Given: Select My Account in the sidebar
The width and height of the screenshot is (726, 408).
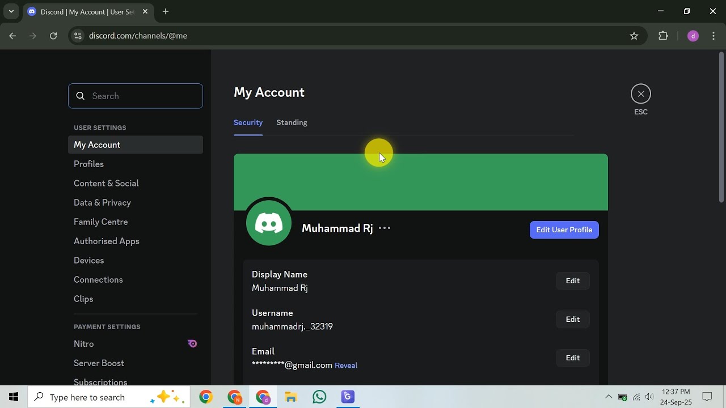Looking at the screenshot, I should [136, 144].
